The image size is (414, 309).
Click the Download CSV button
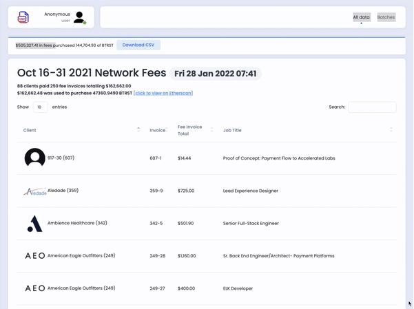[x=138, y=45]
